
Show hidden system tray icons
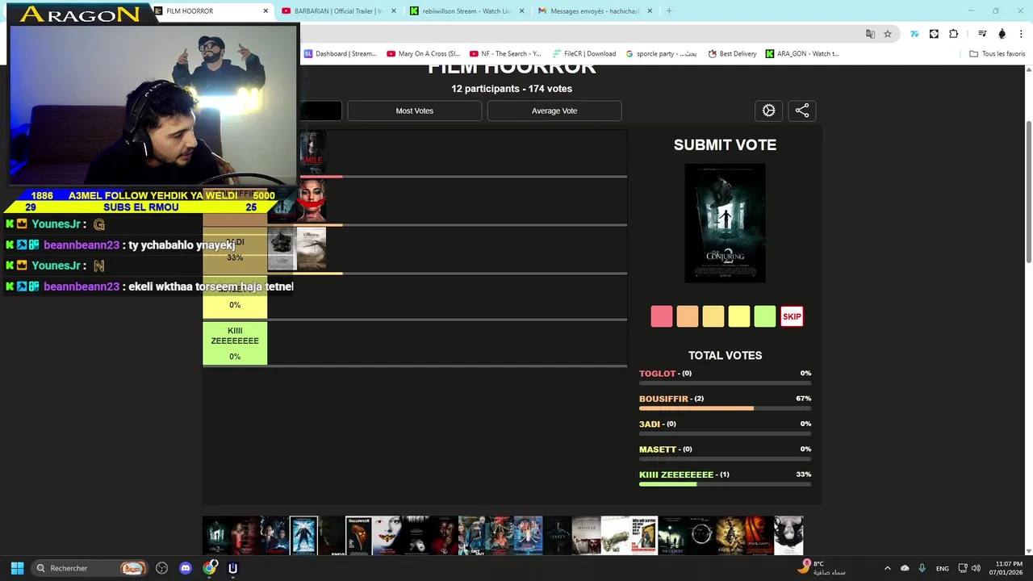(887, 568)
